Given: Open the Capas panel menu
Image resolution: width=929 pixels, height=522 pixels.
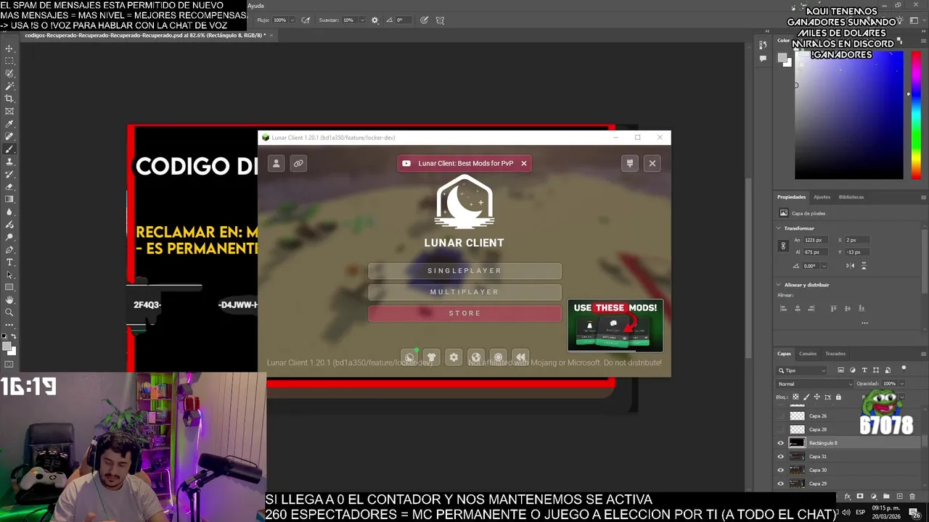Looking at the screenshot, I should tap(923, 354).
